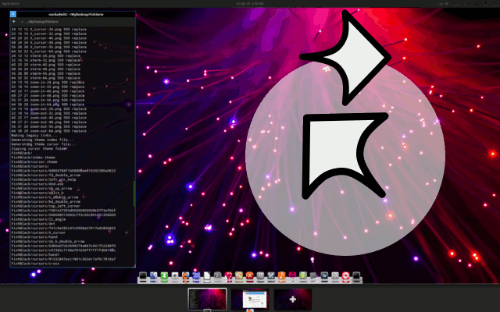The width and height of the screenshot is (500, 312).
Task: Click the line 'FishBlack/cursors/ll_angle'
Action: [38, 219]
